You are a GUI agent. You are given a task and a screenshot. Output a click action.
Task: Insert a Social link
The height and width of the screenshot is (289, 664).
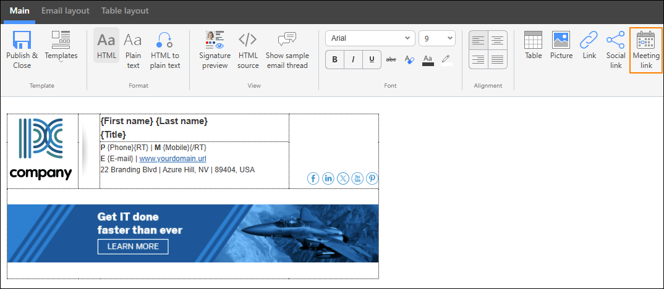[615, 49]
